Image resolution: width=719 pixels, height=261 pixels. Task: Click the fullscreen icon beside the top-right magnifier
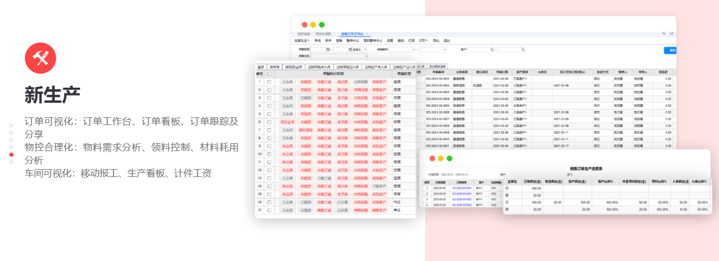[x=671, y=33]
